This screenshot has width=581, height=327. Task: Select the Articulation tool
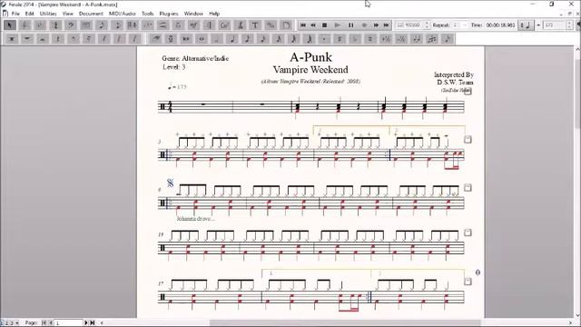point(178,25)
